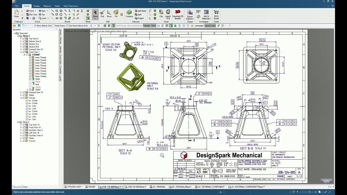Toggle Clip Scene Above Grid checkbox
This screenshot has width=347, height=195.
point(67,26)
